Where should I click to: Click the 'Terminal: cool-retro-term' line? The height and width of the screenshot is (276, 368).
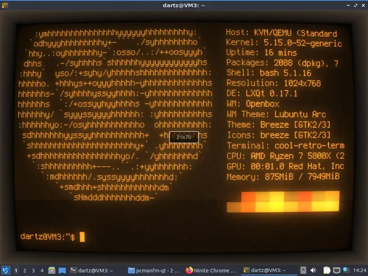(286, 146)
